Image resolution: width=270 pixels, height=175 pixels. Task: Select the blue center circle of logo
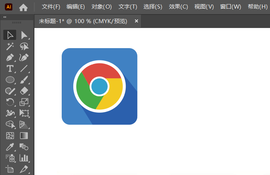click(x=99, y=87)
